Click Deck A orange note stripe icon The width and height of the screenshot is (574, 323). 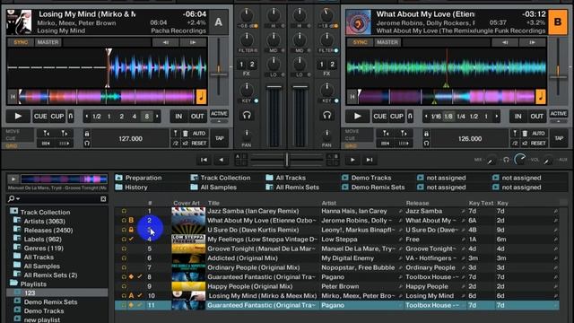pyautogui.click(x=201, y=97)
